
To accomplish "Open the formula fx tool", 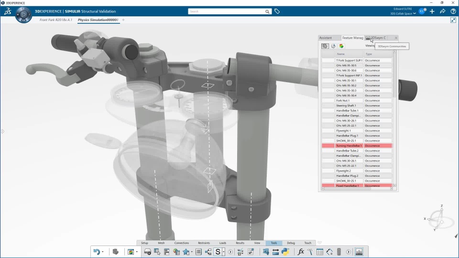I will pyautogui.click(x=301, y=252).
